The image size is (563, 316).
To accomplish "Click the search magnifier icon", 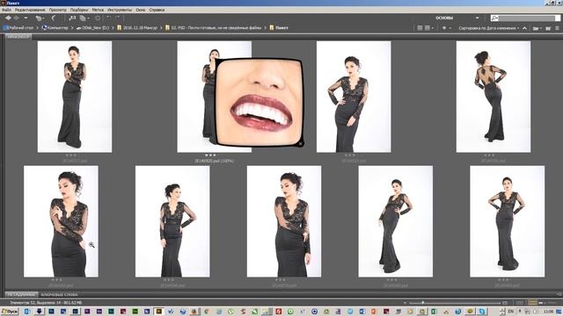I will point(494,18).
